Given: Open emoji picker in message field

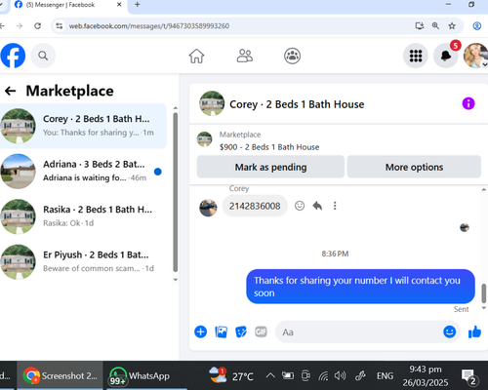Looking at the screenshot, I should coord(449,331).
